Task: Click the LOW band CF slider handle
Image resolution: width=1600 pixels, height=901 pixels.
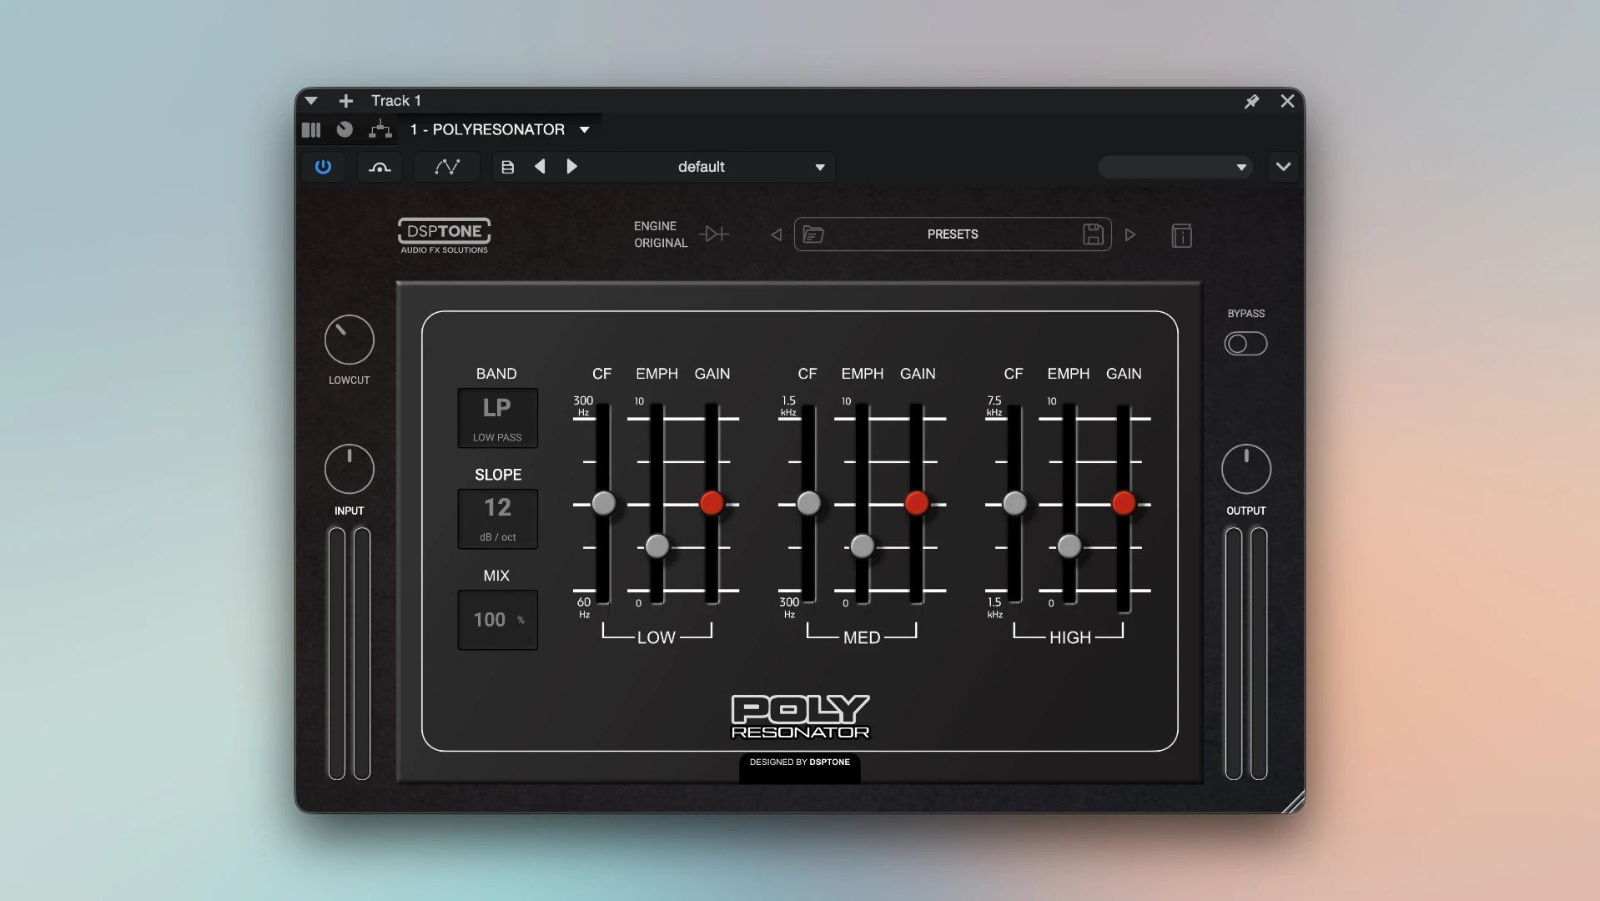Action: tap(603, 503)
